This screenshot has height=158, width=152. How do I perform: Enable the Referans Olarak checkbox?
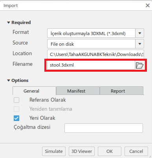click(x=16, y=100)
